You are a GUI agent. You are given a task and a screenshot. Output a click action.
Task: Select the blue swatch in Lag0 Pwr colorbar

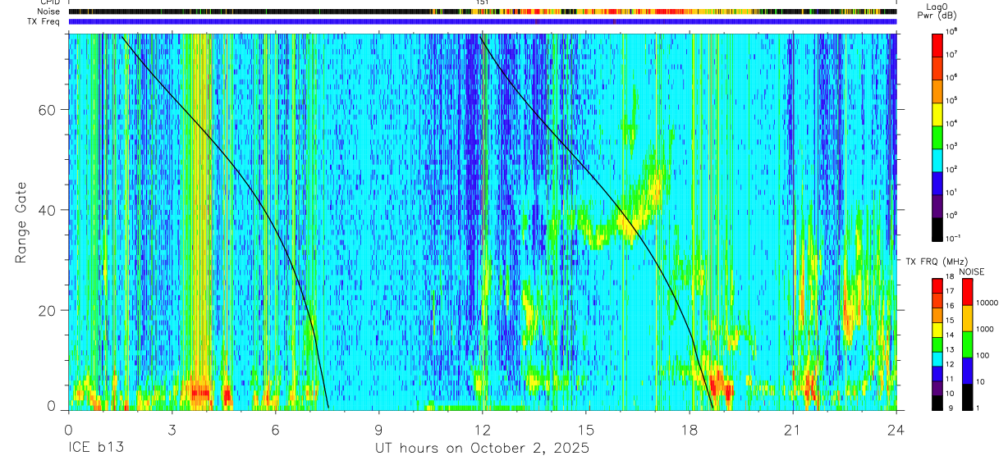coord(937,182)
